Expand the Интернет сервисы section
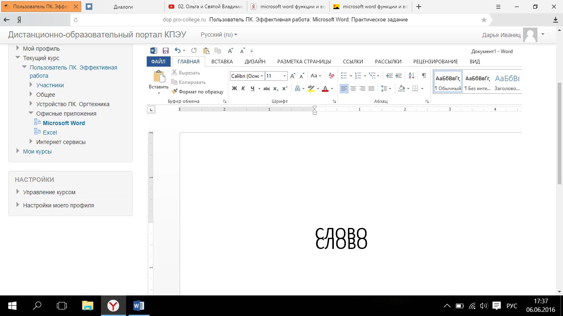Image resolution: width=563 pixels, height=316 pixels. [31, 142]
